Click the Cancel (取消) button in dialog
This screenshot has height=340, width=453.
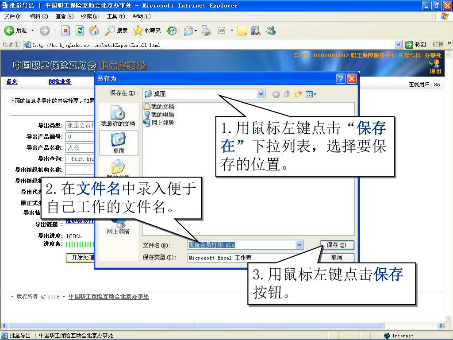(x=337, y=257)
